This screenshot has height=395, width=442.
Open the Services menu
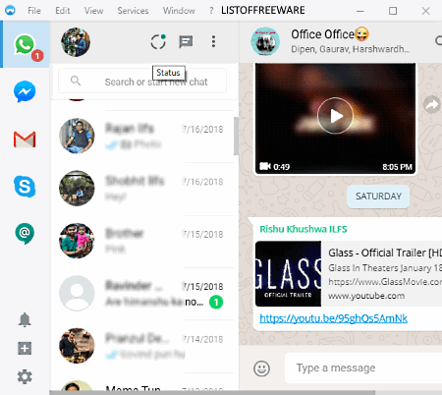133,11
